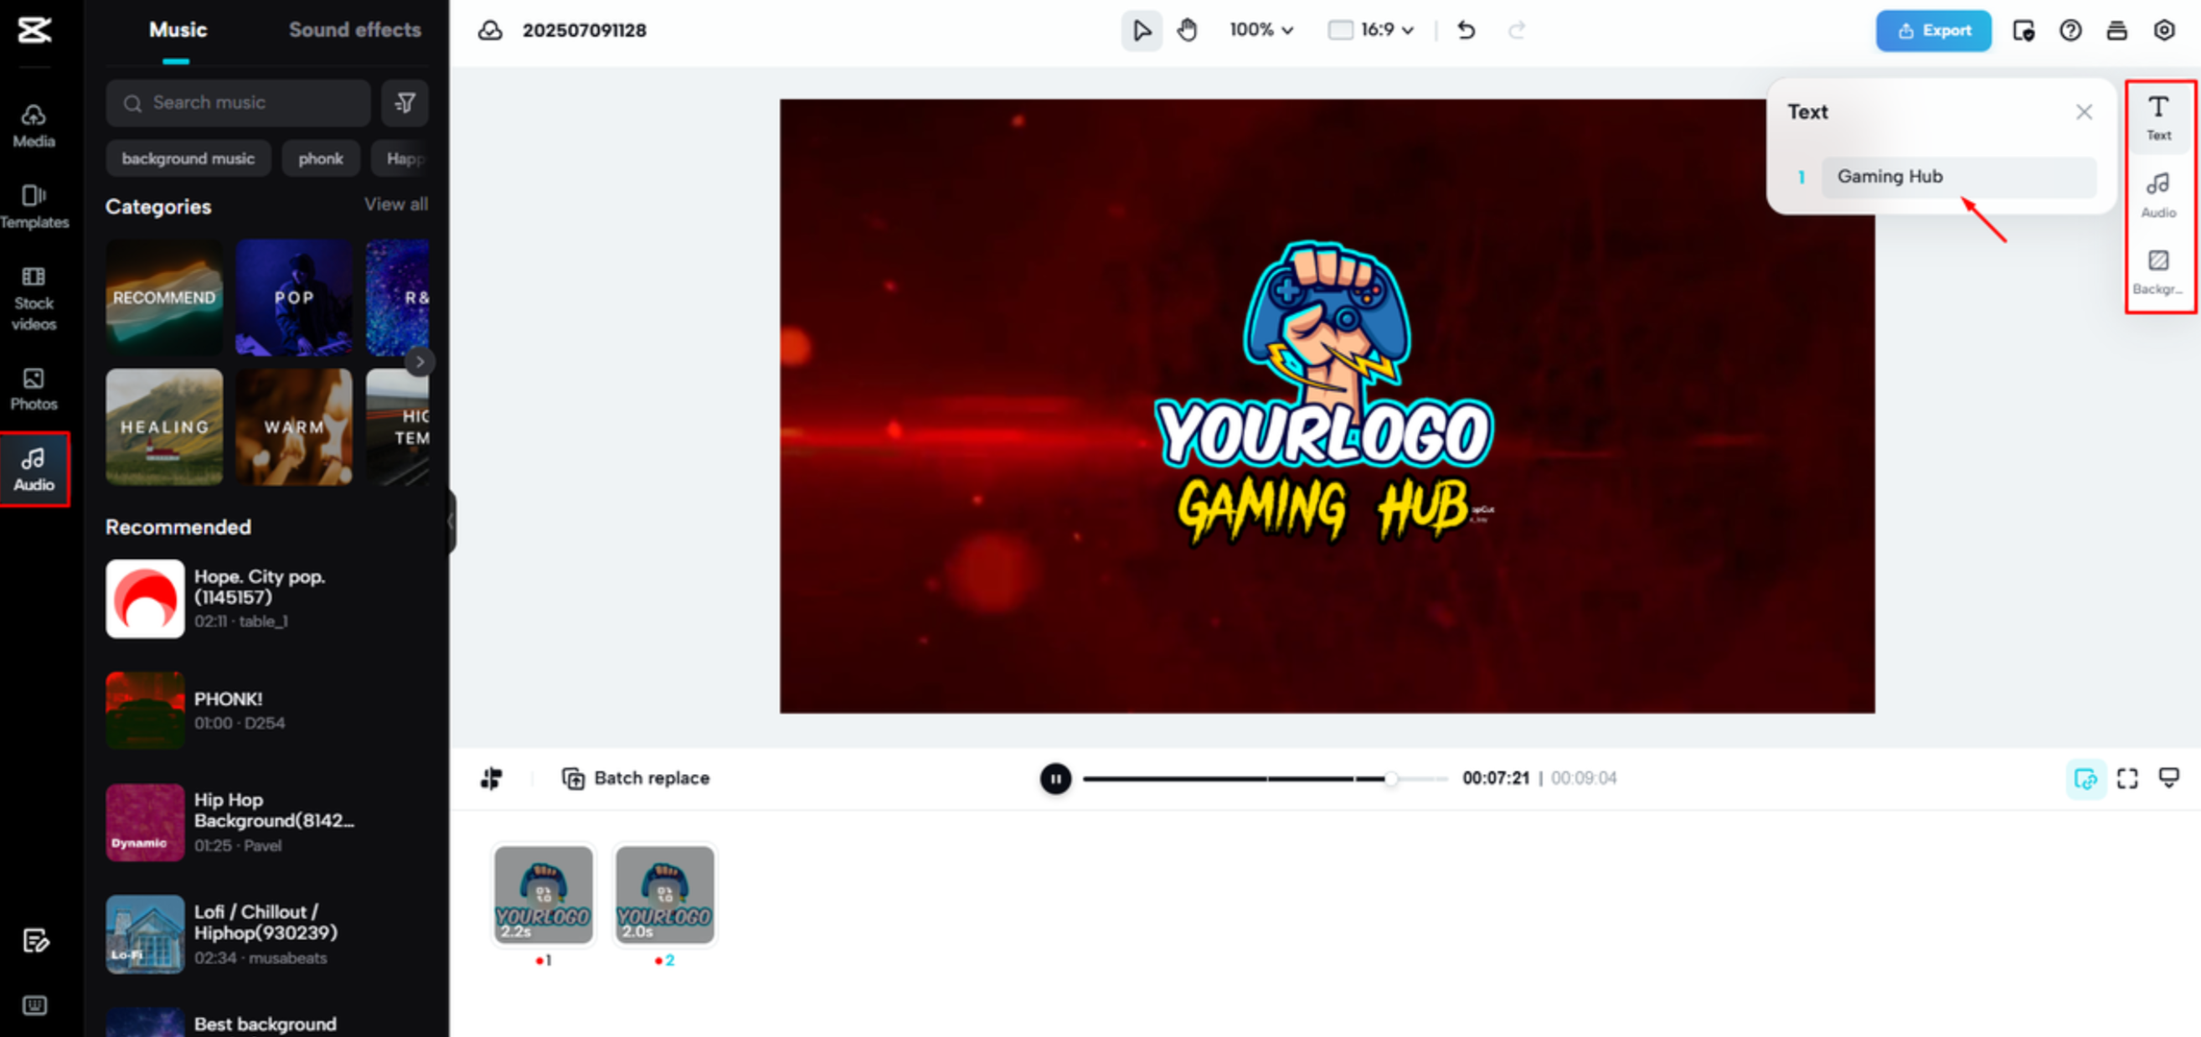Click the playback progress slider handle
This screenshot has height=1037, width=2201.
(x=1392, y=778)
